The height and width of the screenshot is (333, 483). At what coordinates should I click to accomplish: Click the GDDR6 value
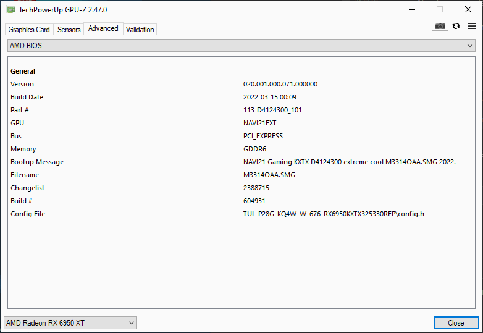point(254,149)
